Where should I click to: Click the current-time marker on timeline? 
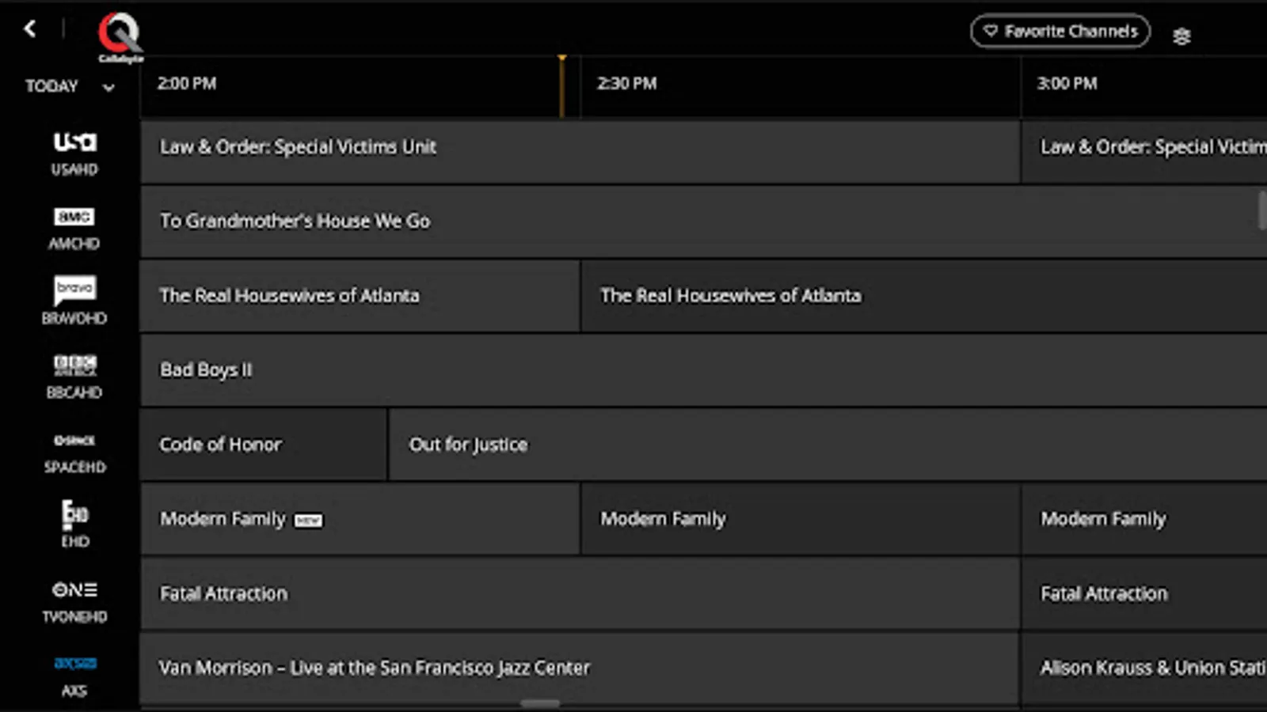click(561, 86)
